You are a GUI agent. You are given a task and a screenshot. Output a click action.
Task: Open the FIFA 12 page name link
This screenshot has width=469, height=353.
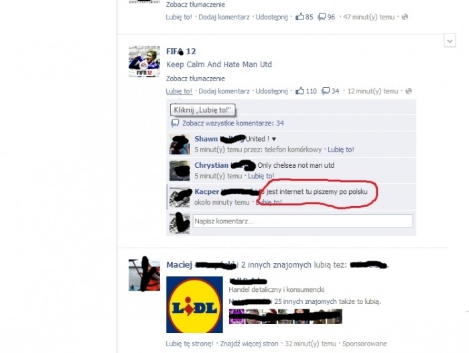tap(181, 51)
